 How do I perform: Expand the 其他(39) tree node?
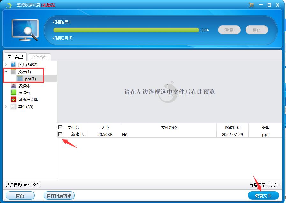point(6,107)
